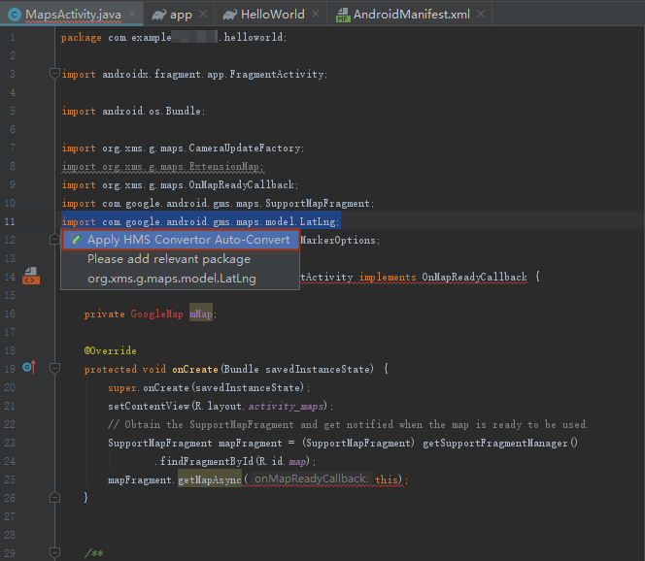Click the pencil icon beside Apply HMS Convertor
Screen dimensions: 645x561
76,239
